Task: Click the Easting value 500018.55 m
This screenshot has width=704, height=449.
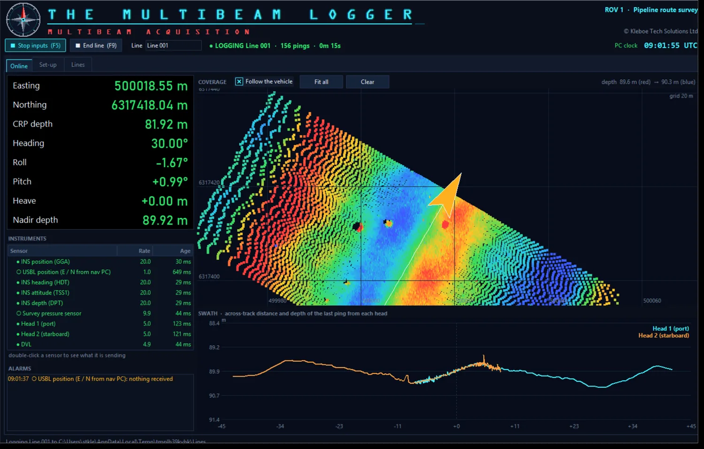Action: pyautogui.click(x=151, y=86)
